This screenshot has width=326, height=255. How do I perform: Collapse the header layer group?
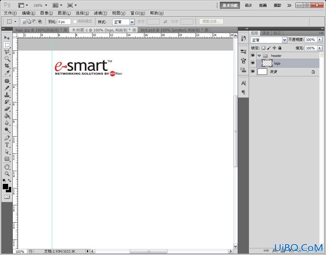pos(259,56)
